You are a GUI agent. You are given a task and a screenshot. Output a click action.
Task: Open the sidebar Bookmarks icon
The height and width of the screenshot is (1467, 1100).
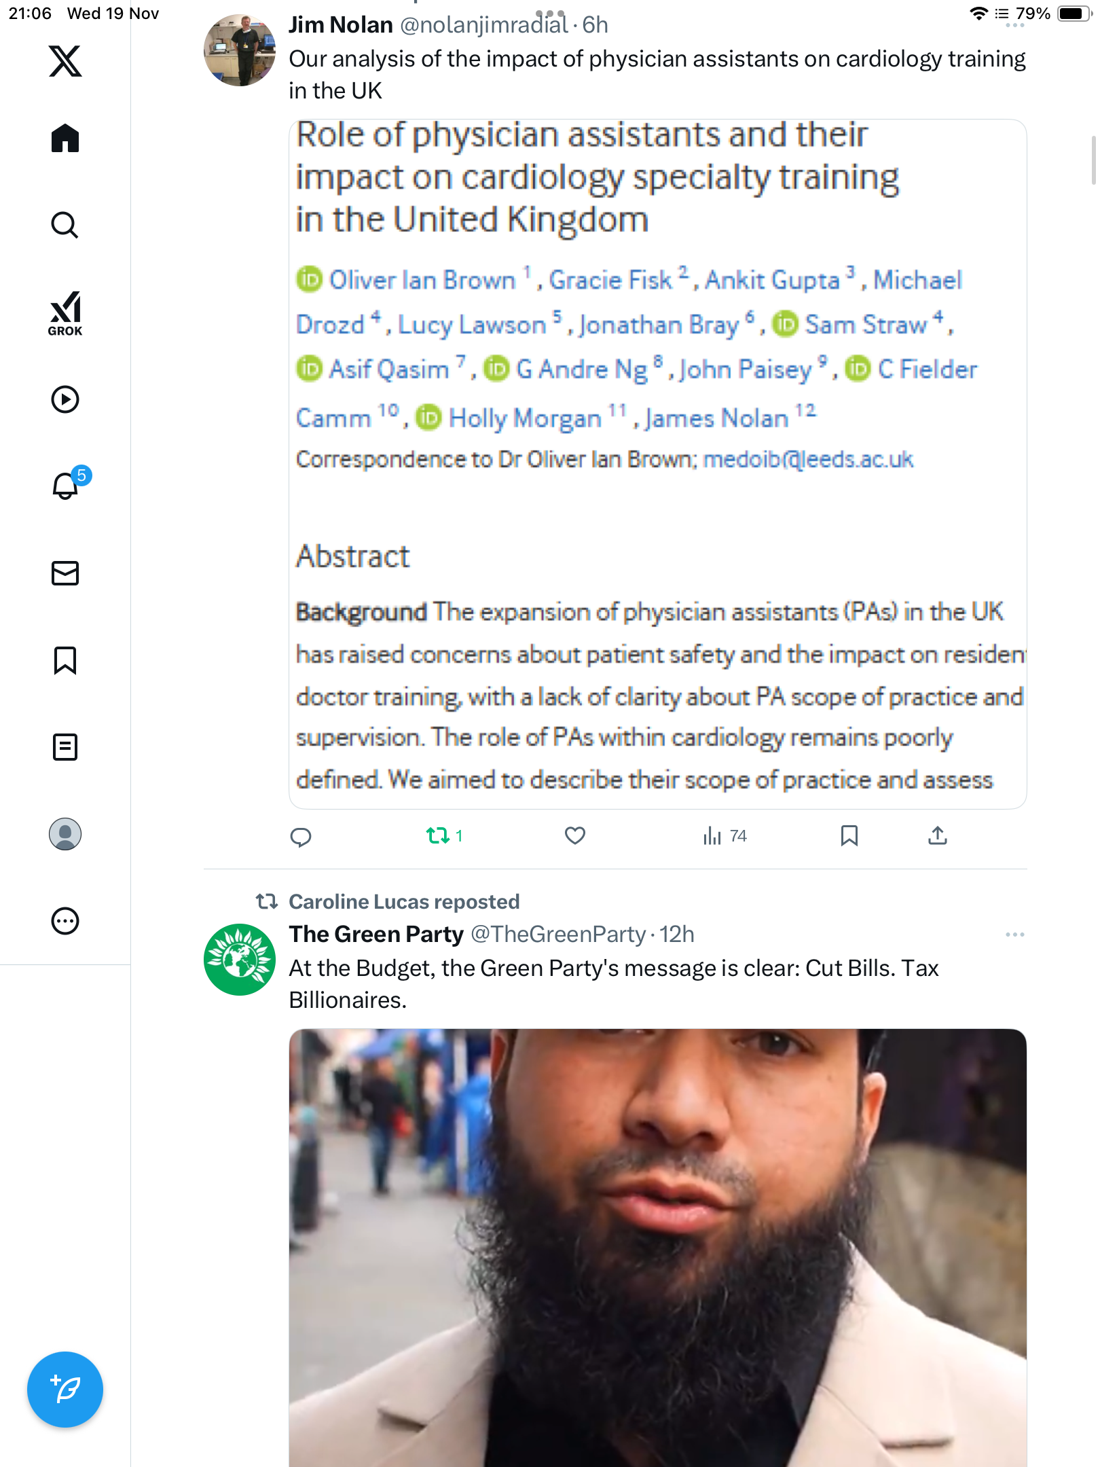click(x=65, y=660)
